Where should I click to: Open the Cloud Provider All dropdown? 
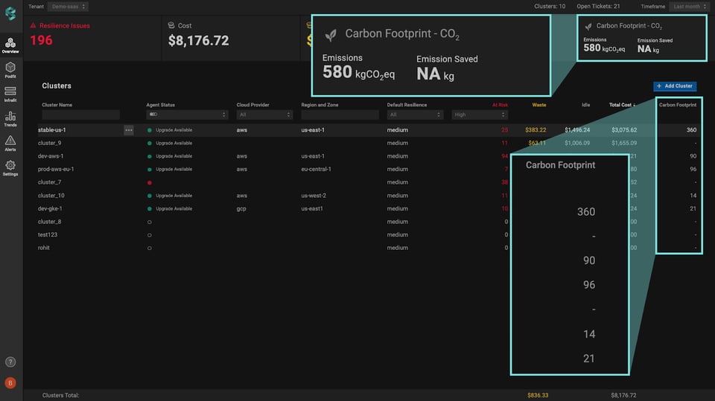264,115
